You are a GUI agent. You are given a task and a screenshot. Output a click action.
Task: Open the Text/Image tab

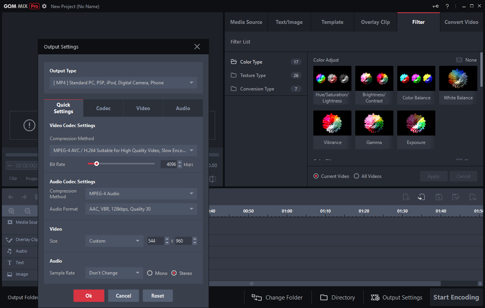(x=289, y=22)
